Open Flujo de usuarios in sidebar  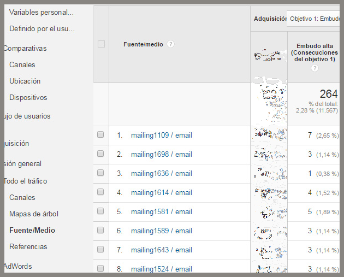pos(26,116)
